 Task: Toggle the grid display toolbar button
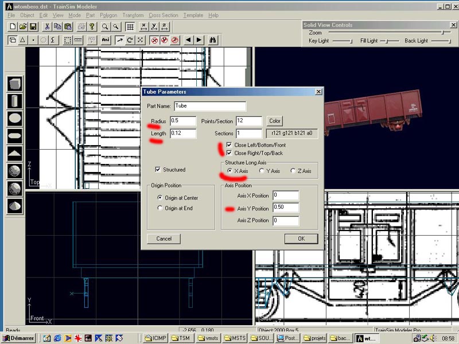point(130,27)
